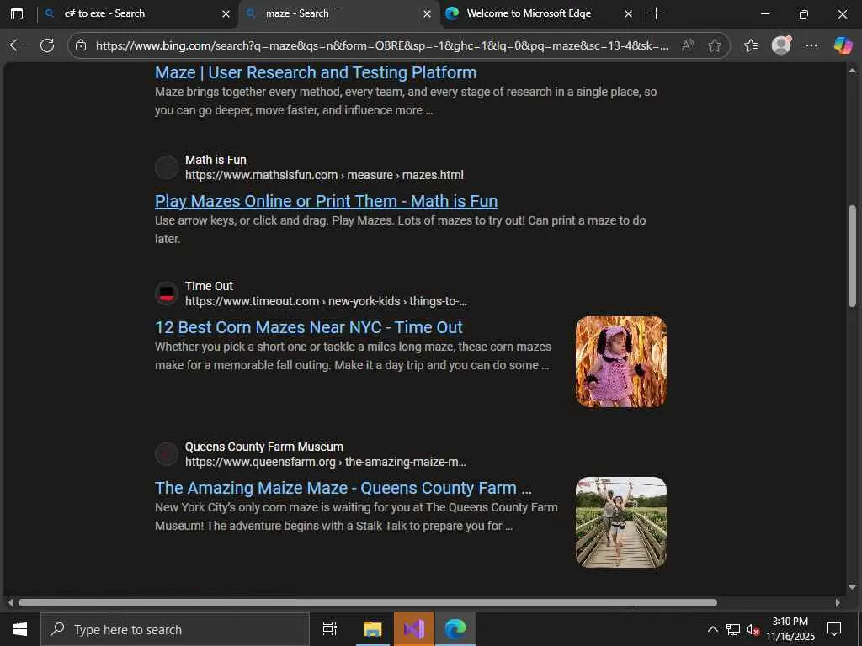862x646 pixels.
Task: Click the scroll left arrow
Action: [x=10, y=602]
